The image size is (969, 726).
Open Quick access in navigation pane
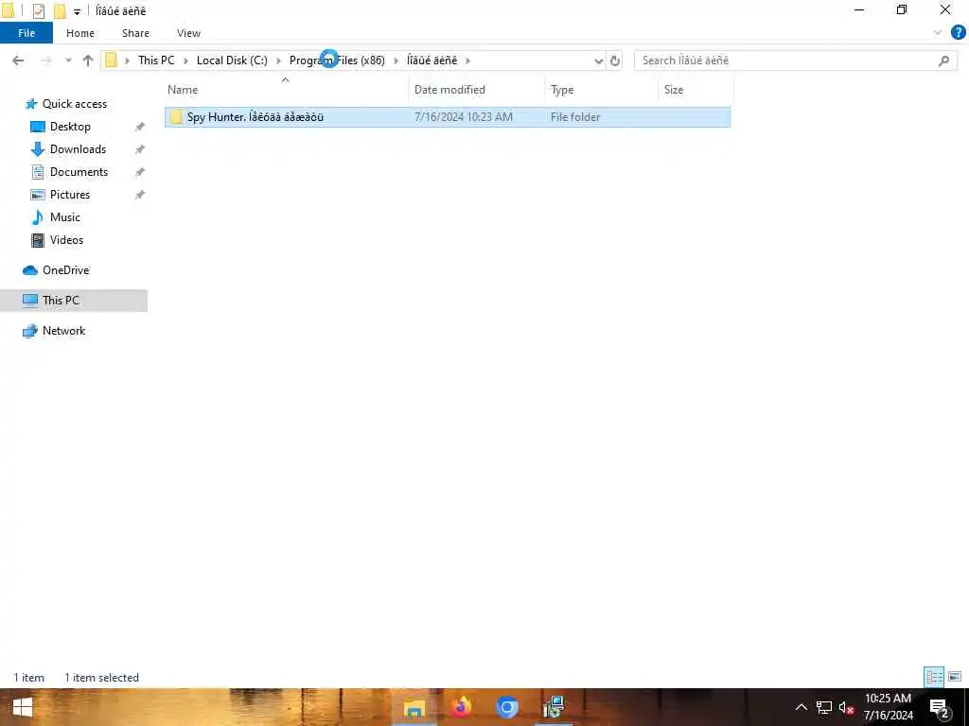click(x=74, y=104)
